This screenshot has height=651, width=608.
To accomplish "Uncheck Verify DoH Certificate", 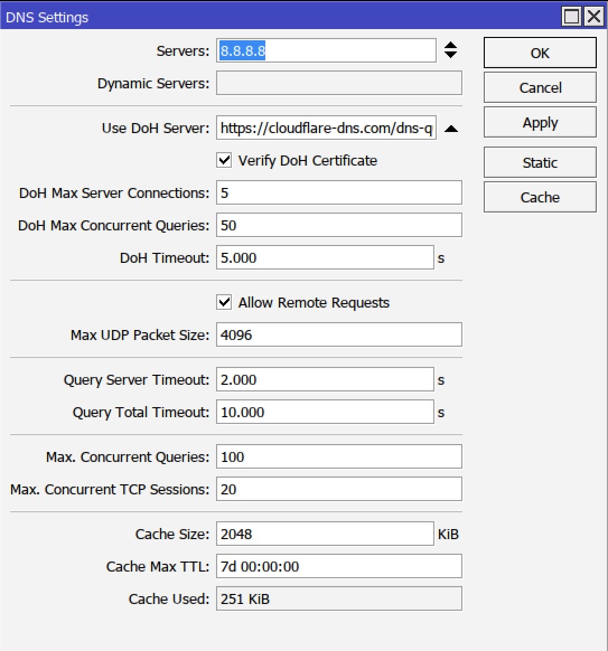I will click(x=223, y=160).
